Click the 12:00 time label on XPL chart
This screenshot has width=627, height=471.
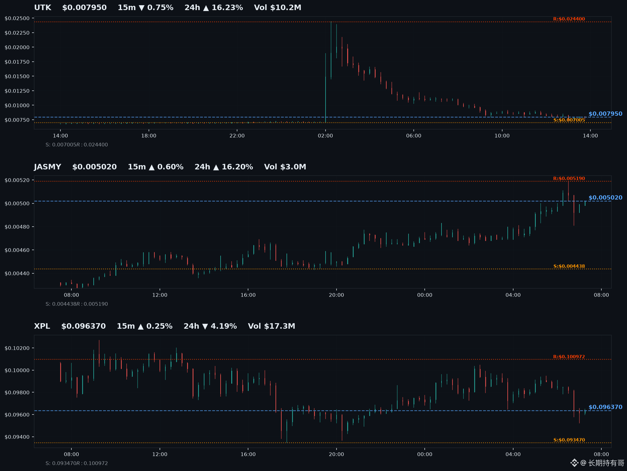tap(160, 455)
